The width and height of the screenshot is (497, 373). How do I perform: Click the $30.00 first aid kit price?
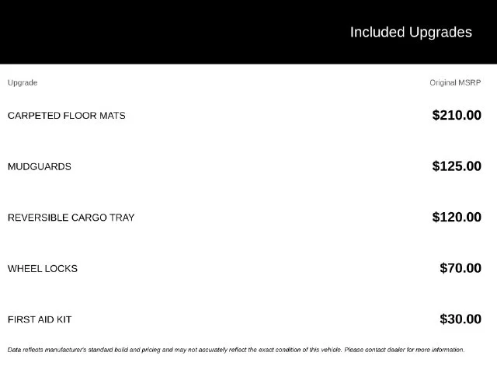pos(461,319)
